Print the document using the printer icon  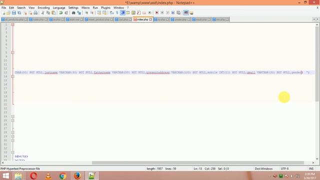35,13
